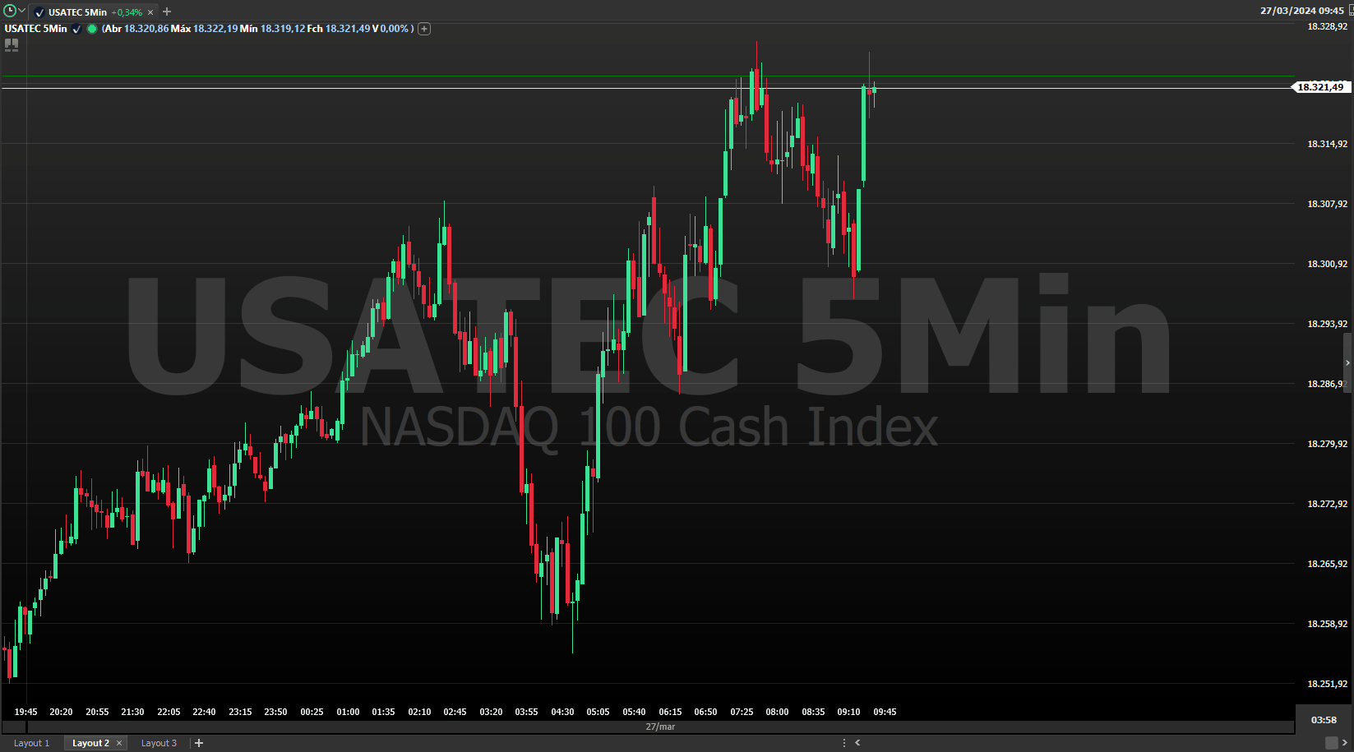Click the 03:58 candle countdown timer
This screenshot has height=752, width=1354.
pyautogui.click(x=1324, y=720)
